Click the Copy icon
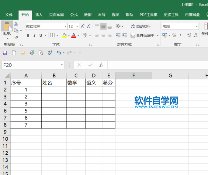Screen dimensions: 208x175 16,31
